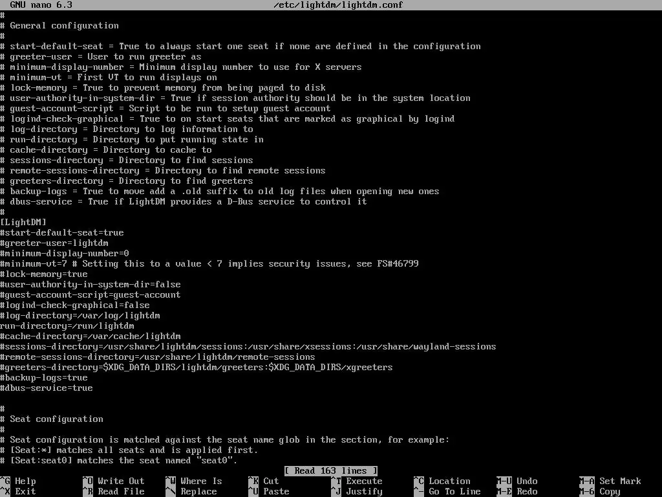Viewport: 662px width, 497px height.
Task: Click the #greeter-user=lightdm line
Action: 54,243
